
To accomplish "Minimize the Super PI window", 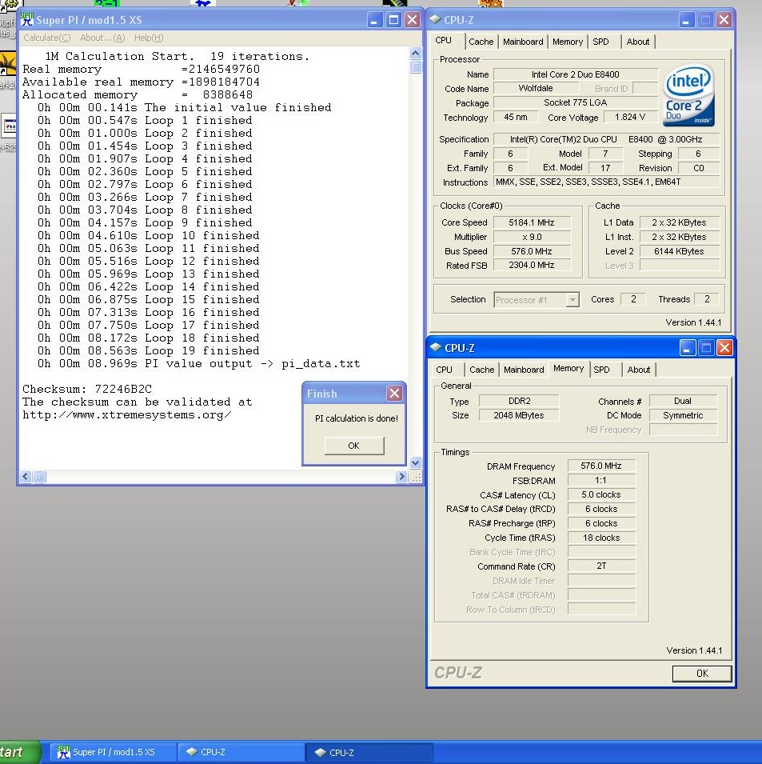I will tap(374, 20).
